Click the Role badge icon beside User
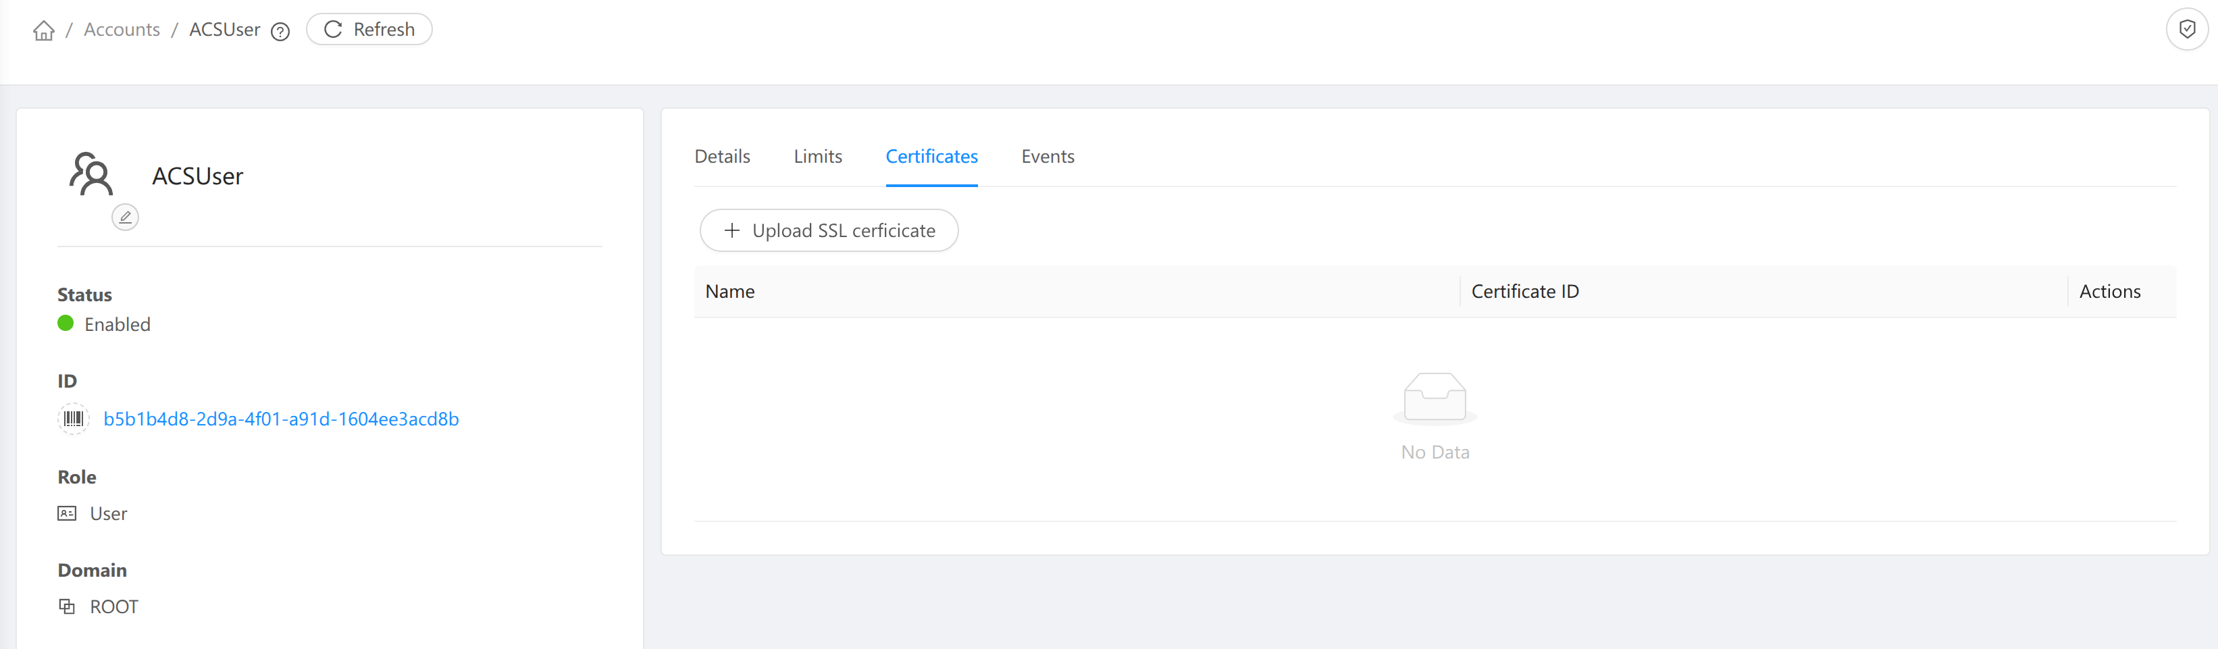Viewport: 2218px width, 649px height. point(67,512)
